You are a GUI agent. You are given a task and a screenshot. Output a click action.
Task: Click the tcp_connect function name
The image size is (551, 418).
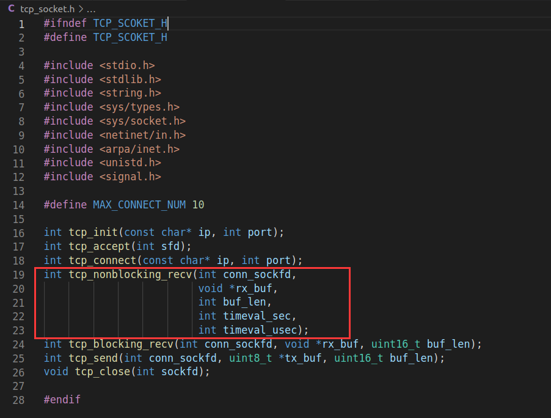pos(102,260)
